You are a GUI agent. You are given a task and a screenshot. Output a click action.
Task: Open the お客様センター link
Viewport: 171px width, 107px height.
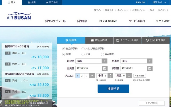(139, 10)
